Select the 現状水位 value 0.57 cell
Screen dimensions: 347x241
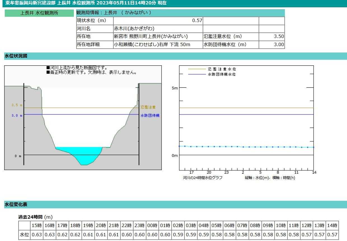coord(158,21)
